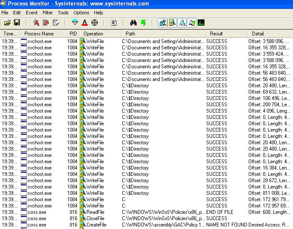Click the path C:\WINDOWS\assembly\GAC\Policy.1...

pos(163,225)
